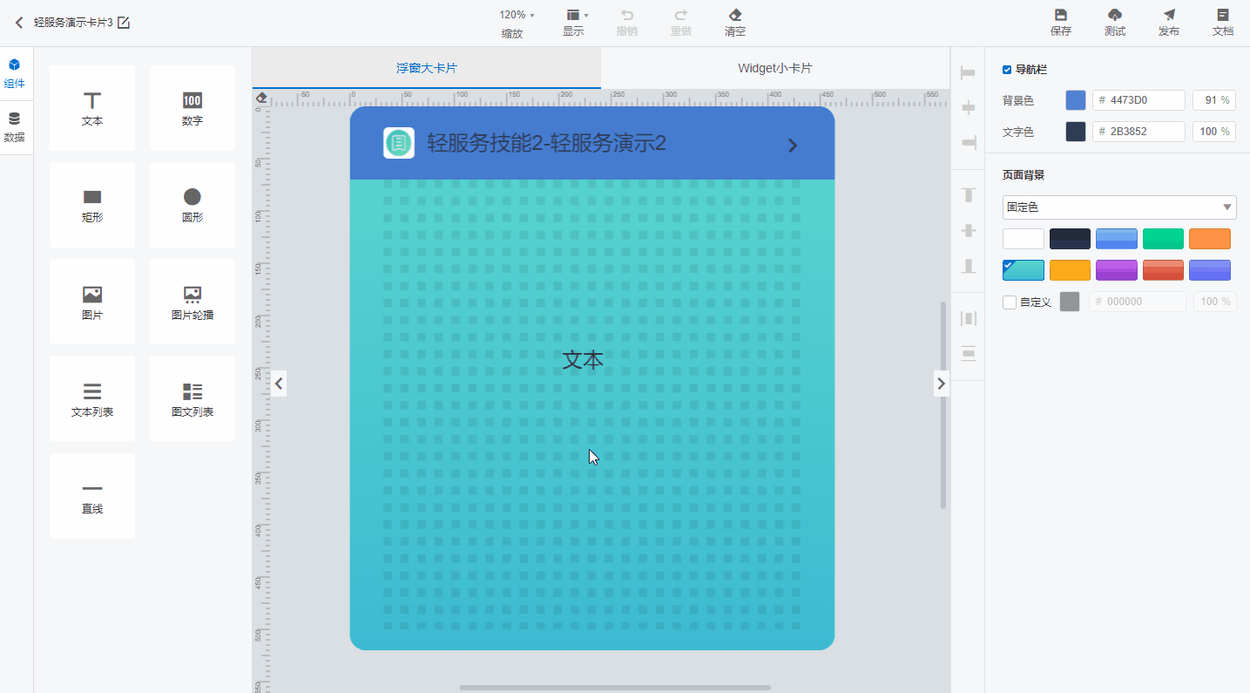Switch to Widget小卡片 tab
The height and width of the screenshot is (693, 1250).
(x=775, y=68)
